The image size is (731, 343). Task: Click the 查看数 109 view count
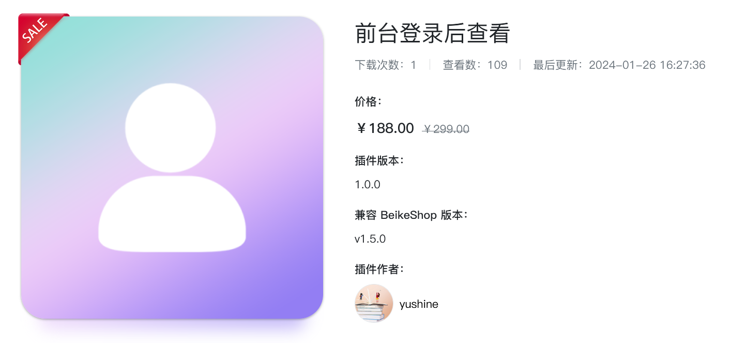pos(475,65)
